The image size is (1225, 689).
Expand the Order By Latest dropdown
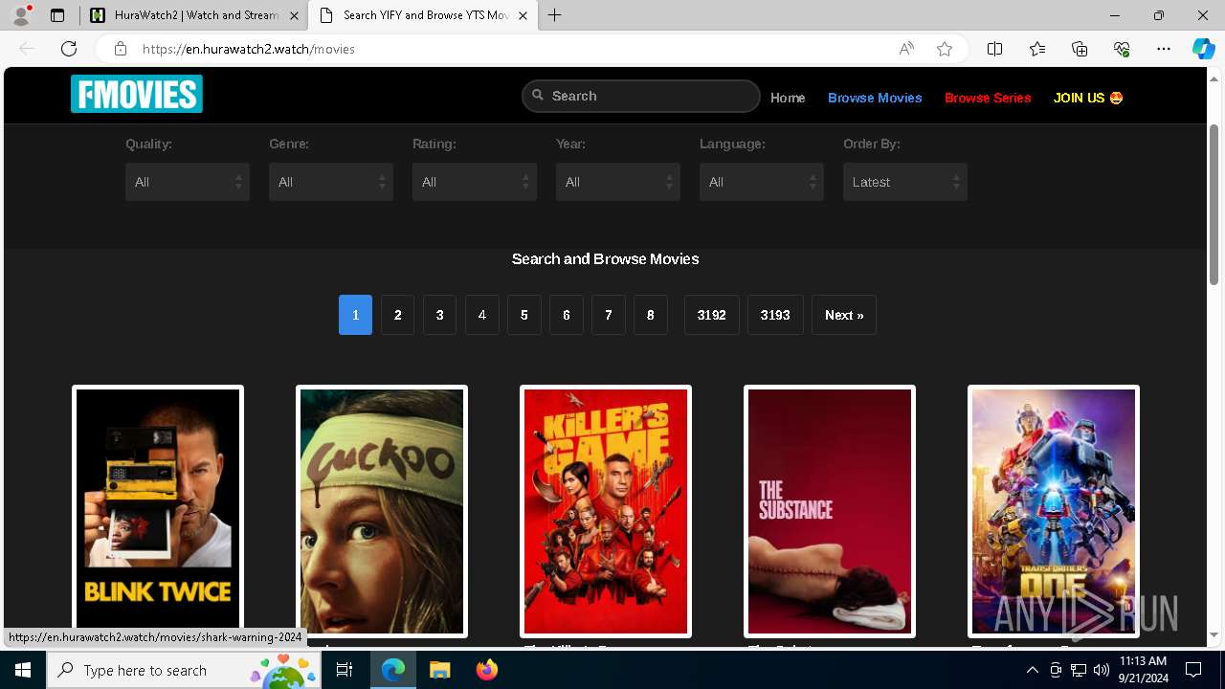(905, 182)
